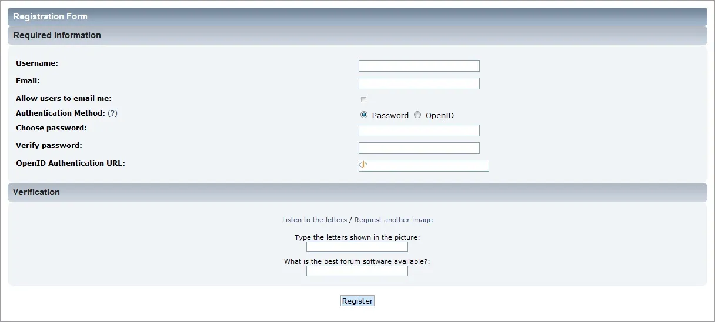Enable the 'Allow users to email me' checkbox
715x322 pixels.
pyautogui.click(x=364, y=99)
